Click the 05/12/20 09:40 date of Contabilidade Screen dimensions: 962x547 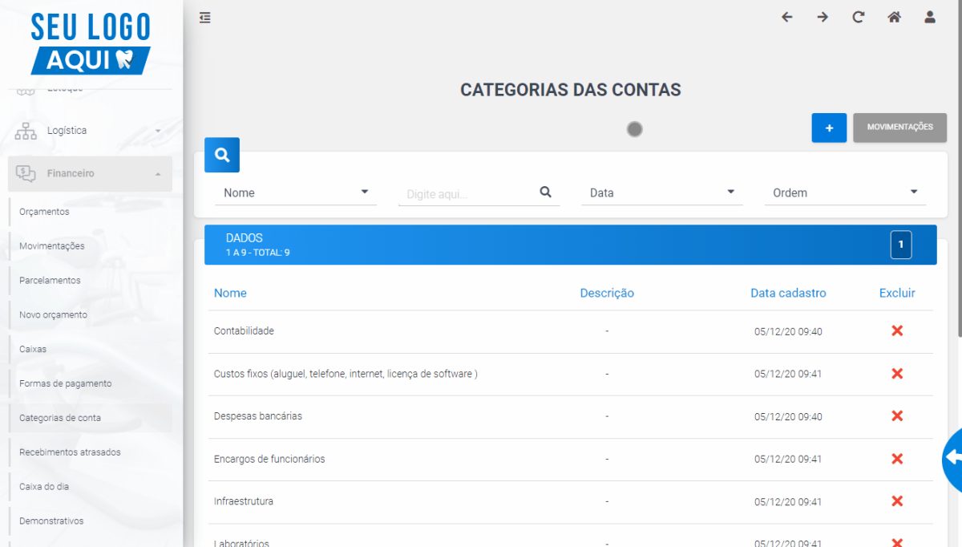coord(788,331)
